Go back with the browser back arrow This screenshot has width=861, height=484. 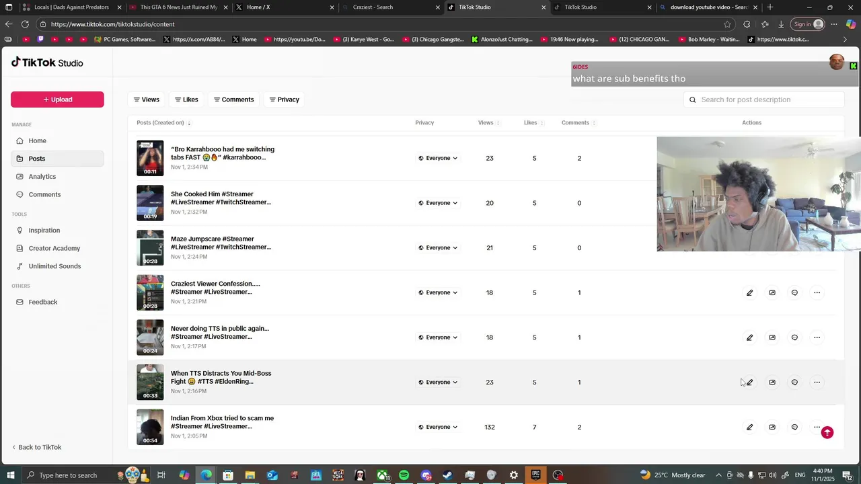pos(9,24)
